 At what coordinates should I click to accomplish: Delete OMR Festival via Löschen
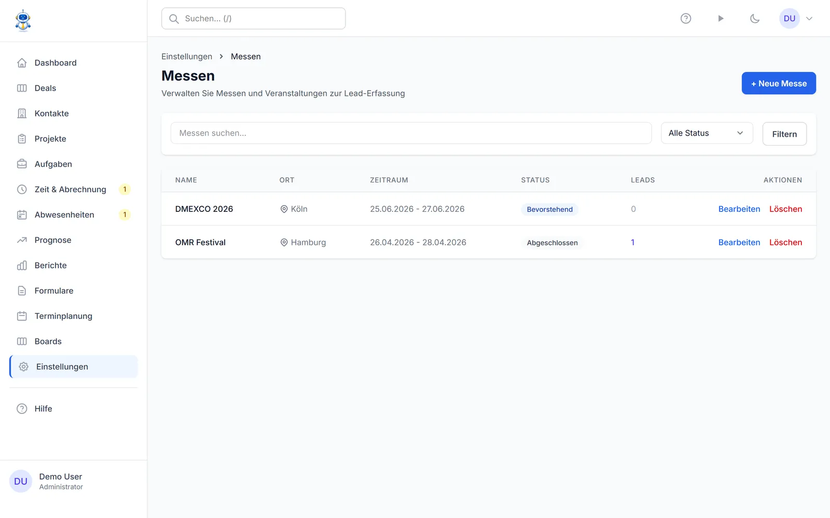[x=785, y=242]
